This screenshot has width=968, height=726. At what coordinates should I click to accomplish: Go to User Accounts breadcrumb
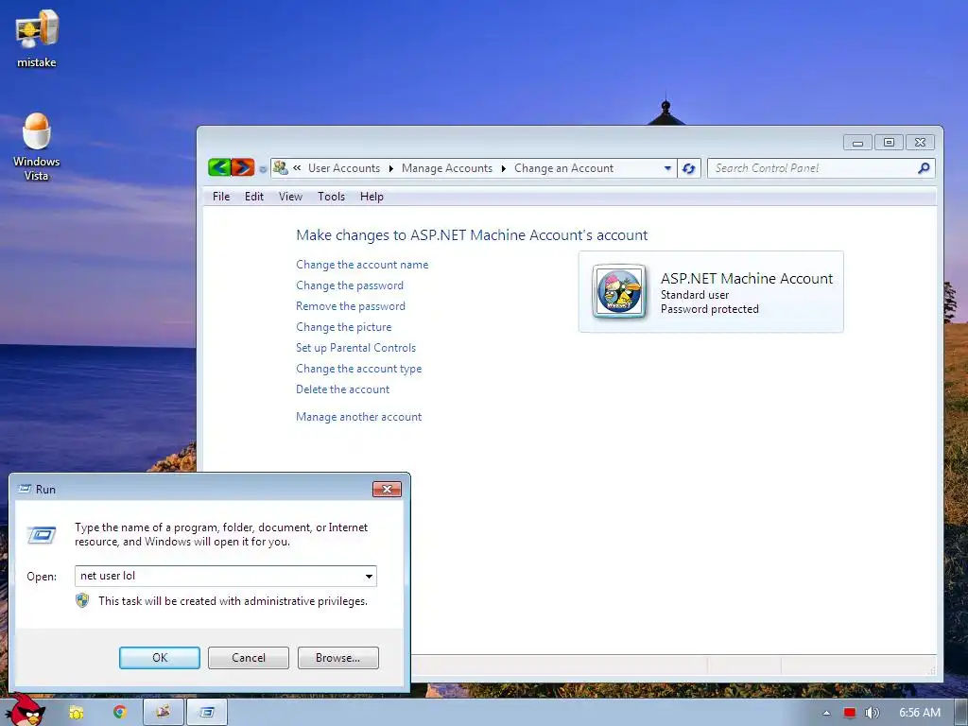point(344,168)
